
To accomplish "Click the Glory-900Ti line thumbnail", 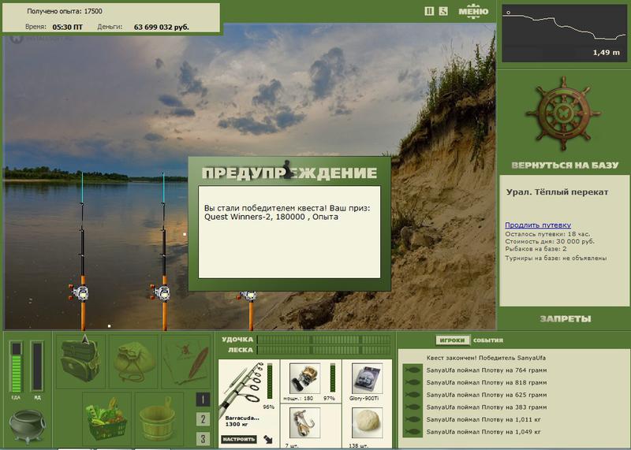I will pos(366,378).
